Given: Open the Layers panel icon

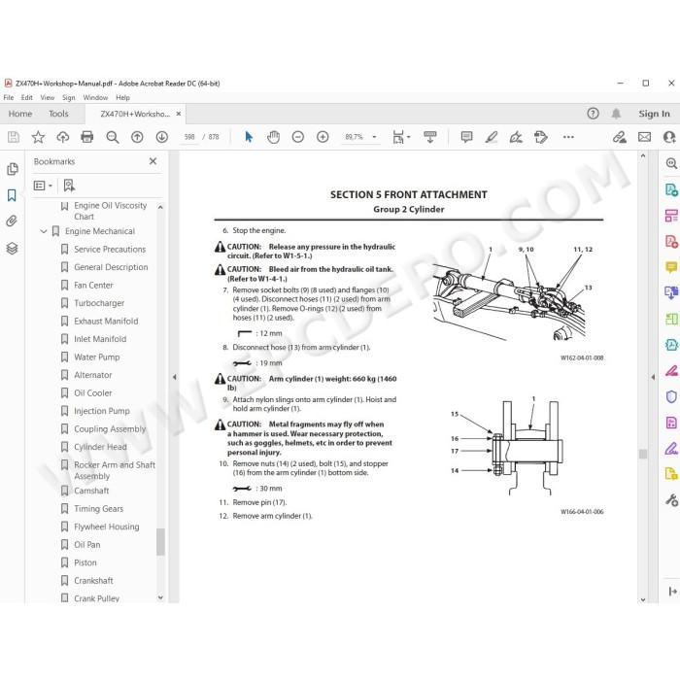Looking at the screenshot, I should [12, 248].
